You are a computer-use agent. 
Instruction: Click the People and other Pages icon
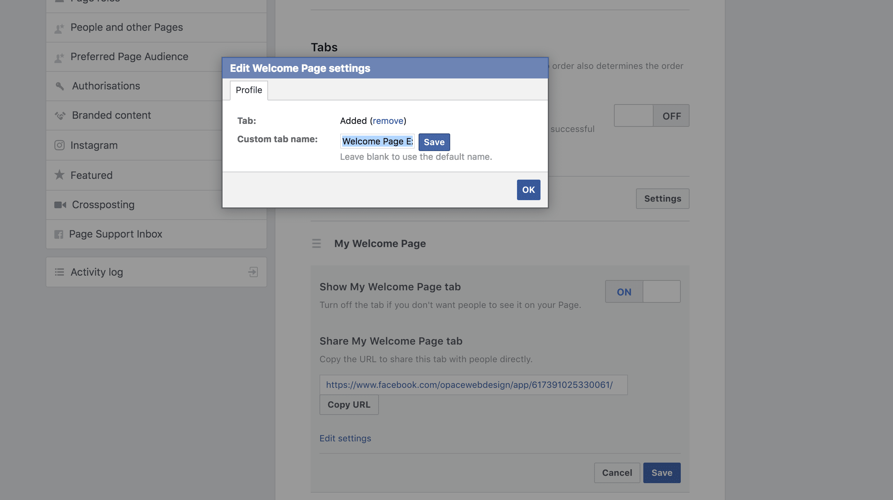[x=59, y=26]
